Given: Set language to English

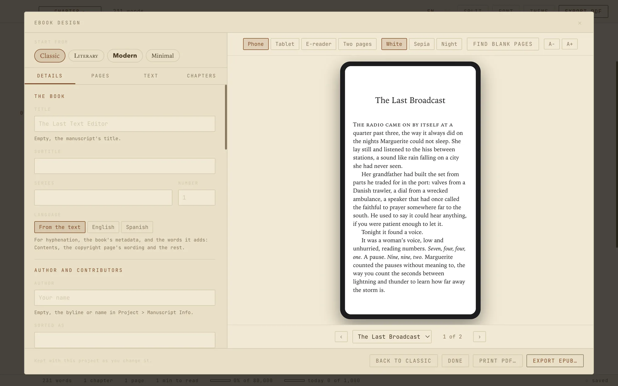Looking at the screenshot, I should point(103,227).
